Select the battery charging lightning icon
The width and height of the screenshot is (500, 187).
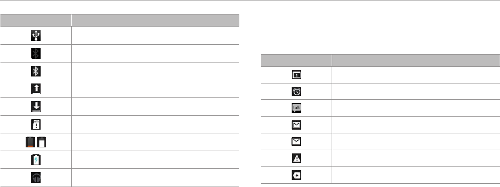36,159
